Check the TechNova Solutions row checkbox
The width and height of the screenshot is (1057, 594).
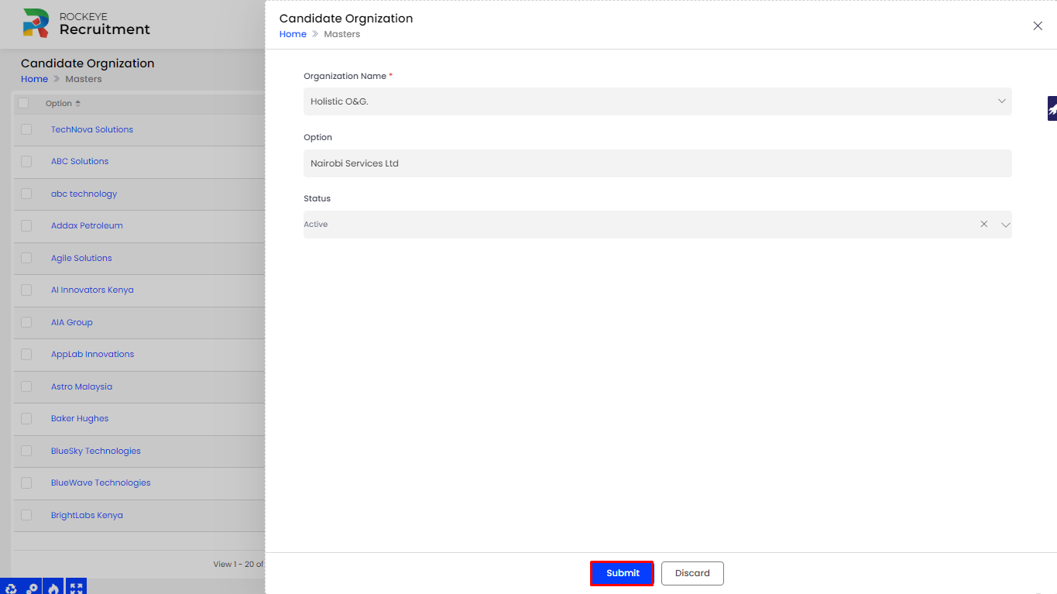pyautogui.click(x=26, y=129)
